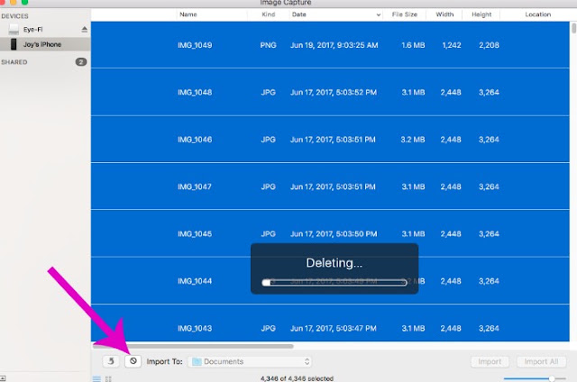Select the IMG_1047 row
Viewport: 577px width, 382px height.
pyautogui.click(x=330, y=186)
